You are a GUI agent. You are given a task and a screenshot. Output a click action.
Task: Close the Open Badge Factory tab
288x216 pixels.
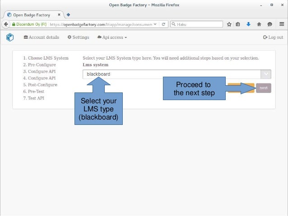tap(59, 15)
